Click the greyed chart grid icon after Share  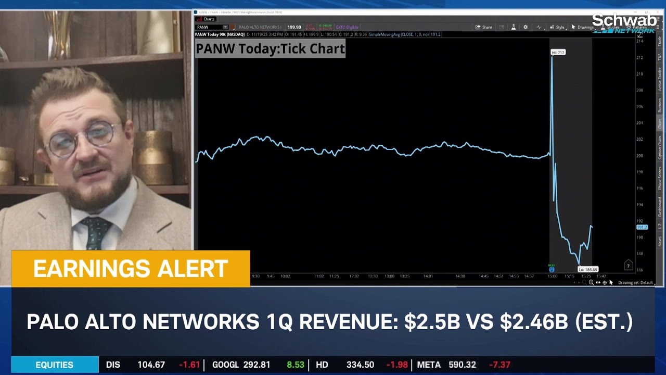[502, 27]
